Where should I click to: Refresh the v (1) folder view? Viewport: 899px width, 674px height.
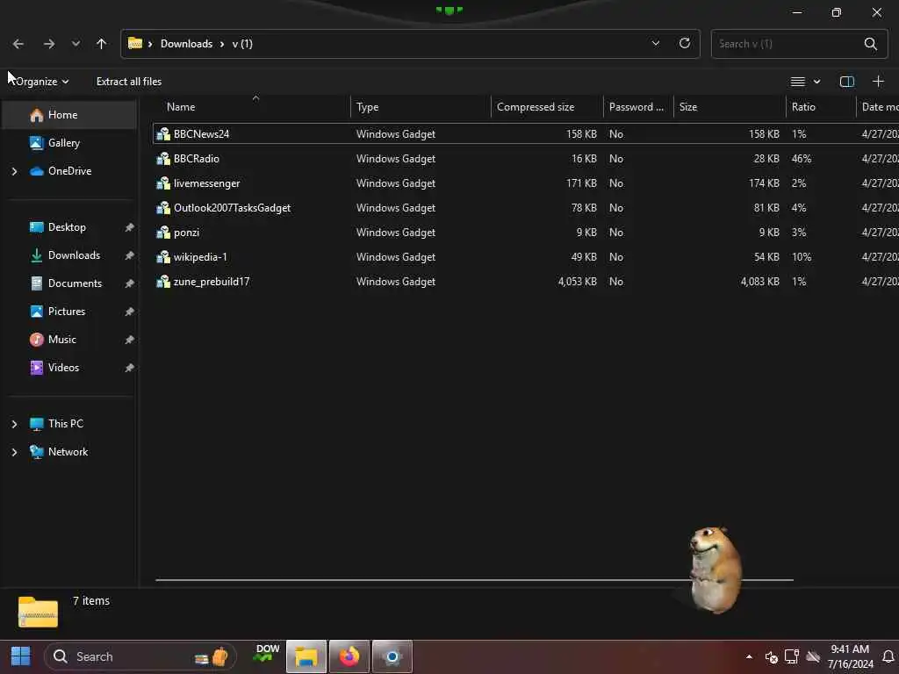coord(685,44)
